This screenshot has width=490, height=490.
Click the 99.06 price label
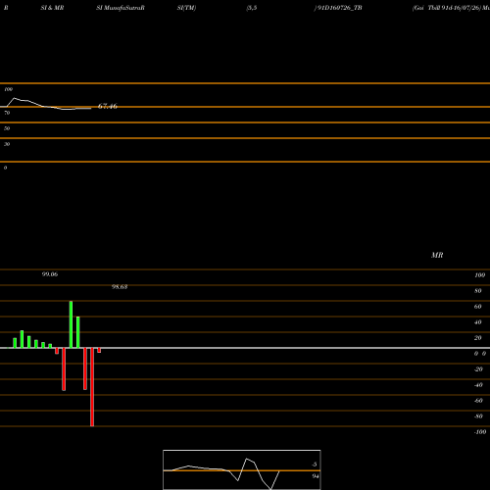50,274
